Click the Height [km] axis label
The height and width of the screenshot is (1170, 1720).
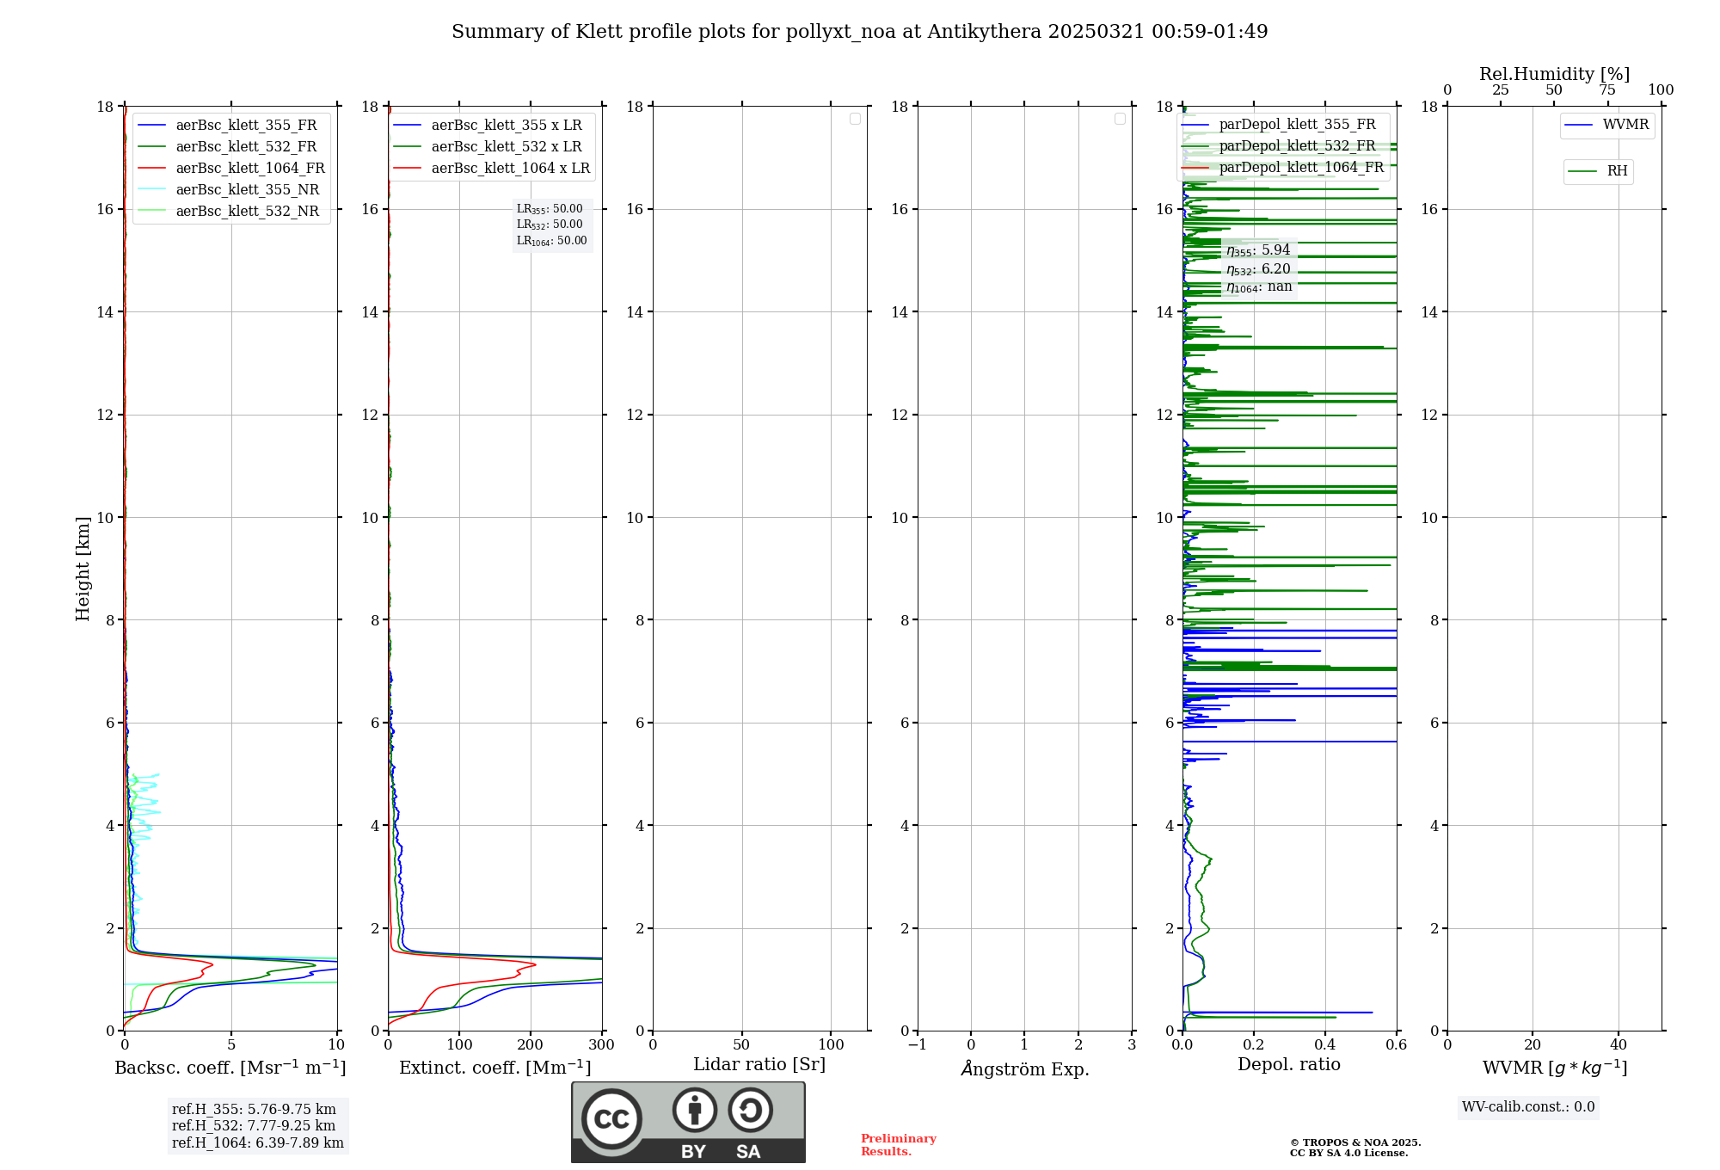click(x=83, y=569)
